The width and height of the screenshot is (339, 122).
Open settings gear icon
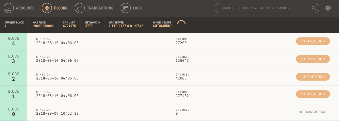328,8
